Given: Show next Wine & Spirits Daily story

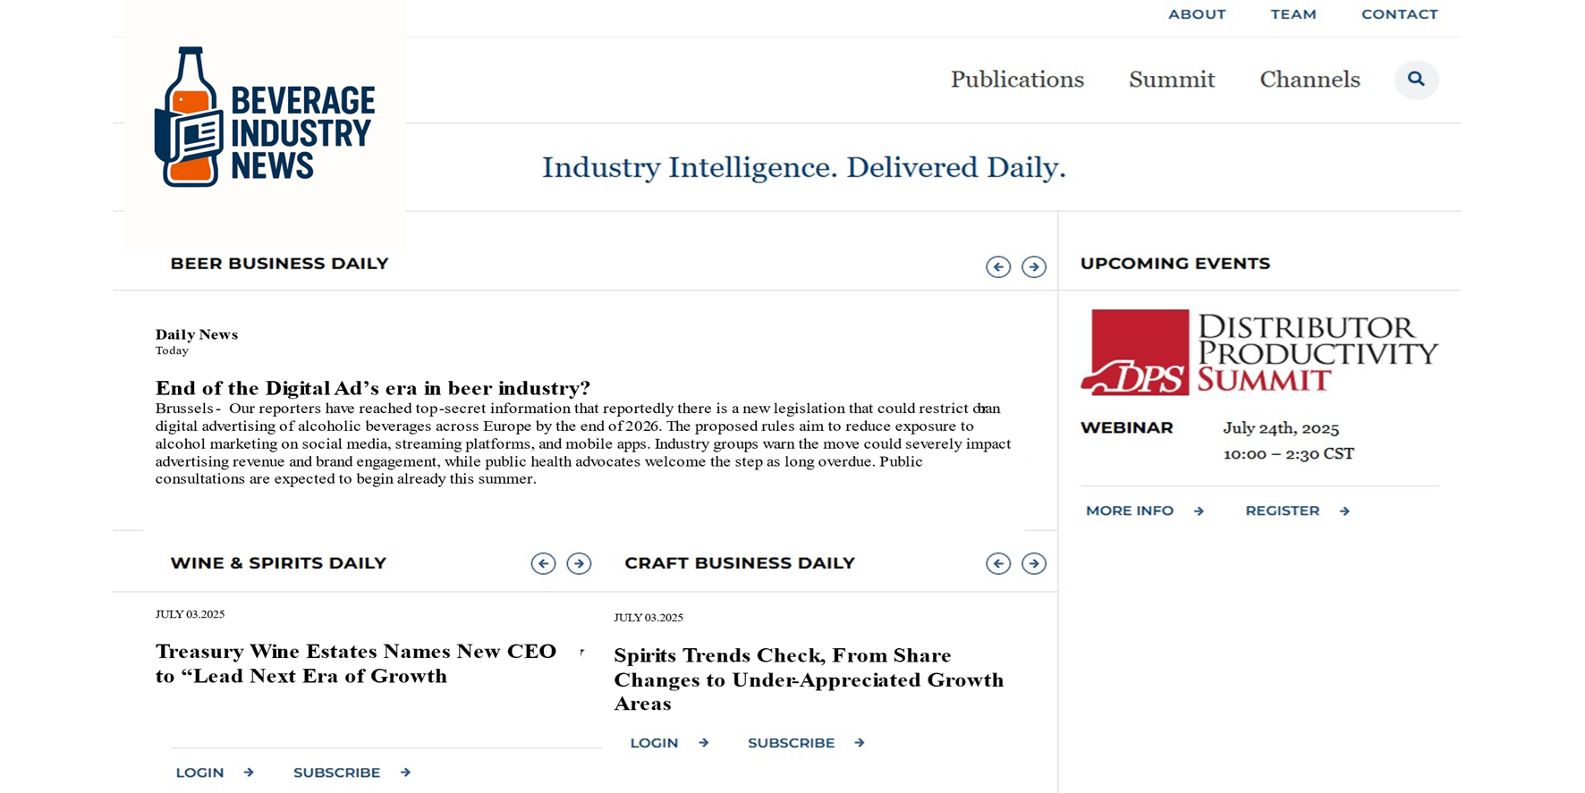Looking at the screenshot, I should (579, 564).
